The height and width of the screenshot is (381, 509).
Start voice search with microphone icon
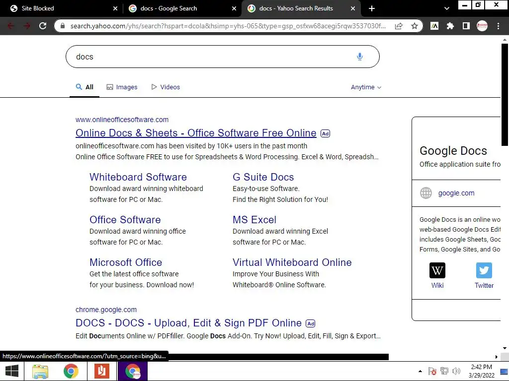click(x=360, y=57)
